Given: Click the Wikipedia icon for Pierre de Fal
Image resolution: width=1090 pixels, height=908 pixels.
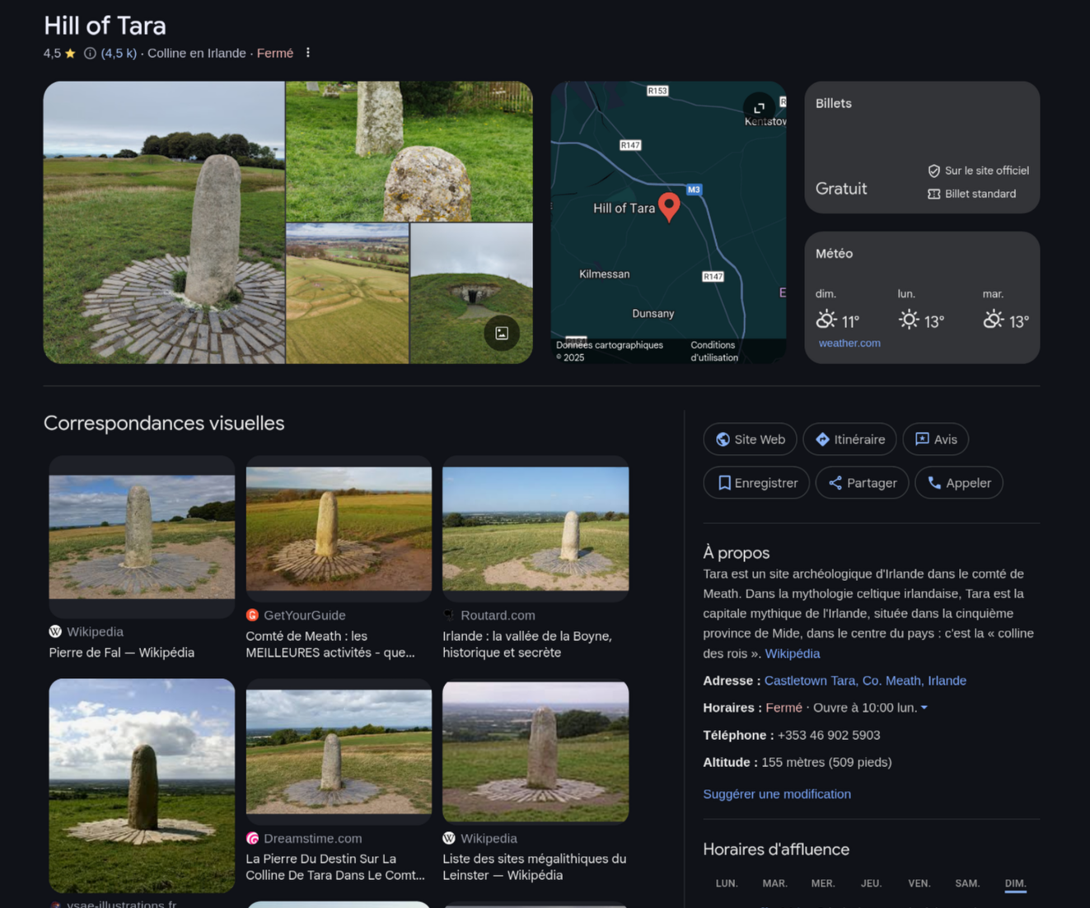Looking at the screenshot, I should [55, 632].
